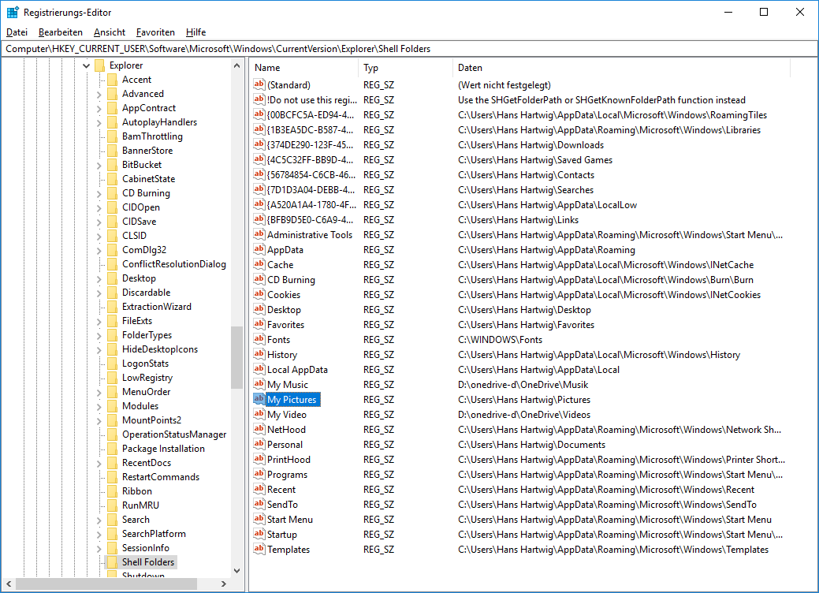
Task: Expand the AppContract key
Action: pyautogui.click(x=99, y=108)
